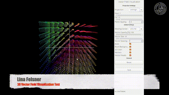Toggle the 3D Color checkbox
Image resolution: width=169 pixels, height=95 pixels.
pyautogui.click(x=130, y=50)
